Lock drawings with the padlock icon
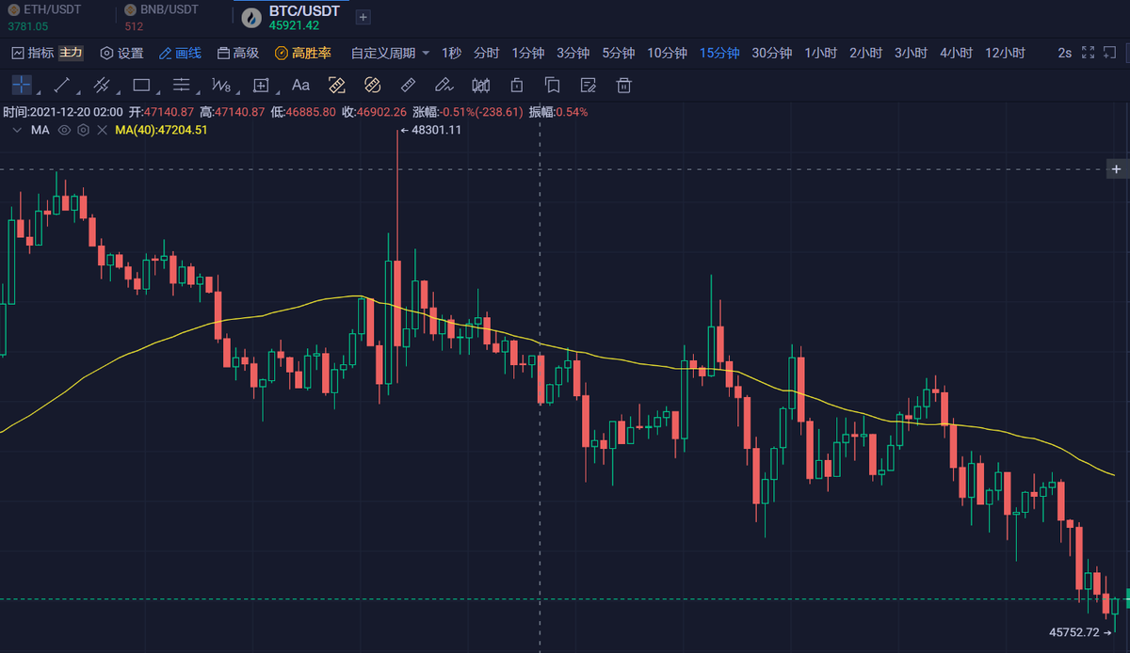 point(516,86)
